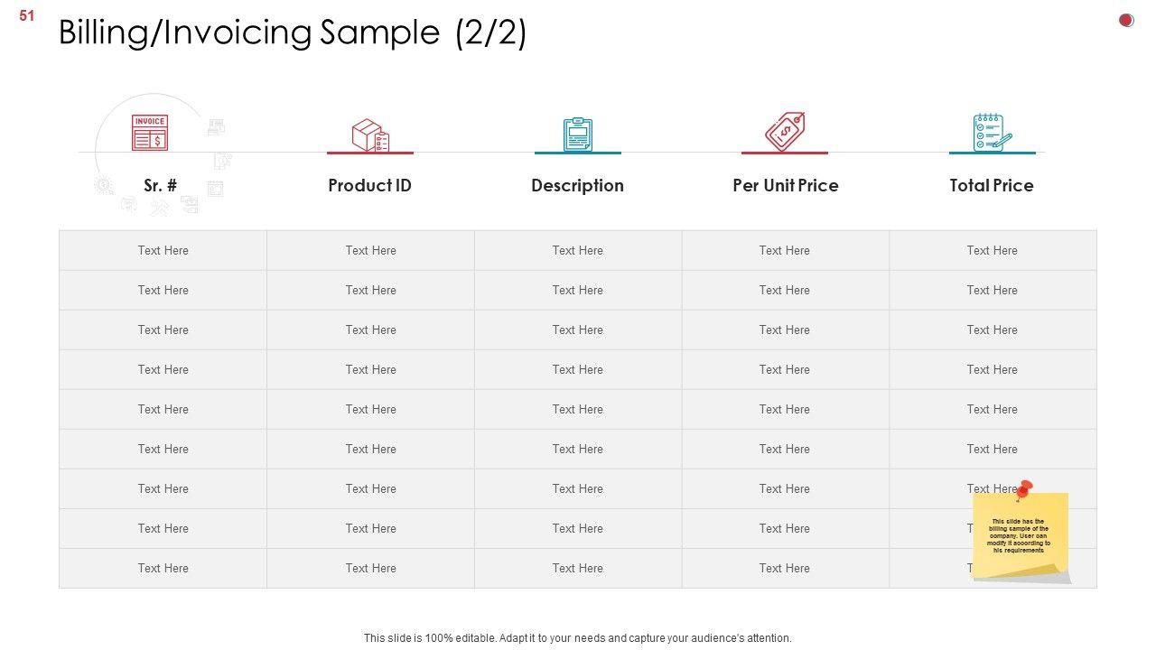Click the Description column heading
This screenshot has width=1156, height=650.
577,185
